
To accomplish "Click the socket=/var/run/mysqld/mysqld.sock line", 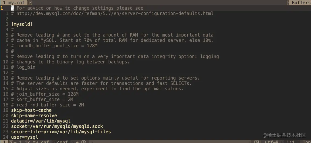I will (x=57, y=126).
